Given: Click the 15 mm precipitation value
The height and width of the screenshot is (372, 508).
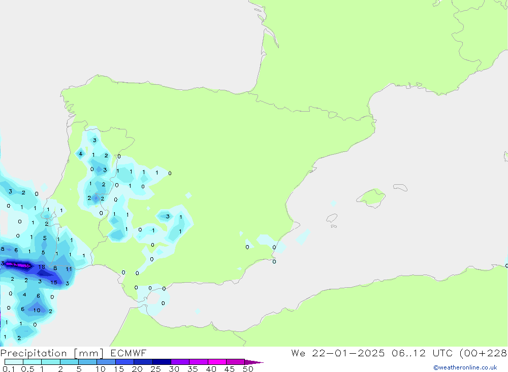Looking at the screenshot, I should tap(54, 283).
